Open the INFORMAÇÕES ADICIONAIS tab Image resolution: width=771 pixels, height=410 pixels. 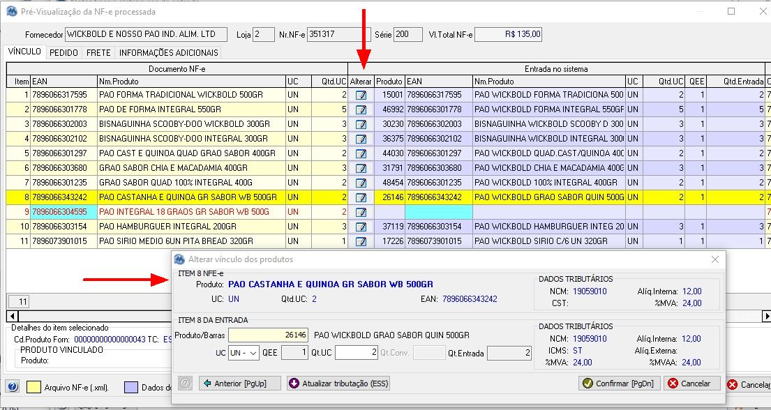(x=169, y=52)
